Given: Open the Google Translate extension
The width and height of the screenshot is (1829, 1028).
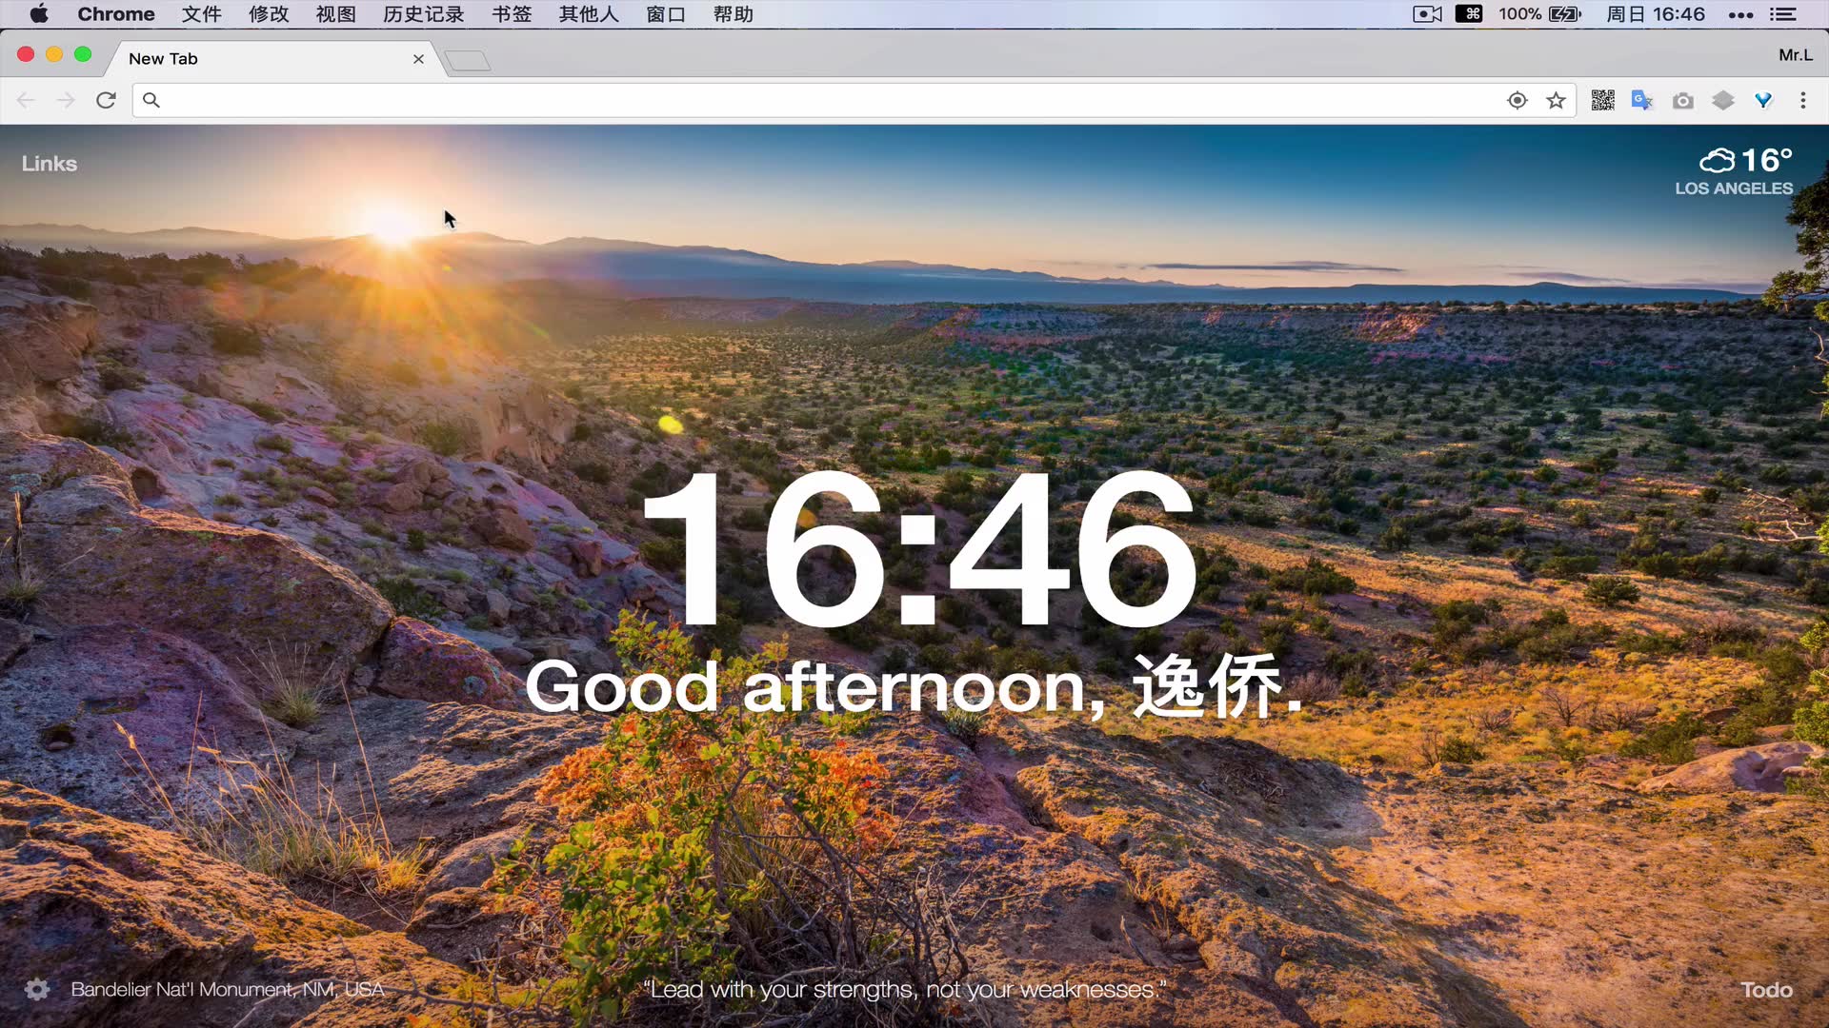Looking at the screenshot, I should coord(1642,100).
